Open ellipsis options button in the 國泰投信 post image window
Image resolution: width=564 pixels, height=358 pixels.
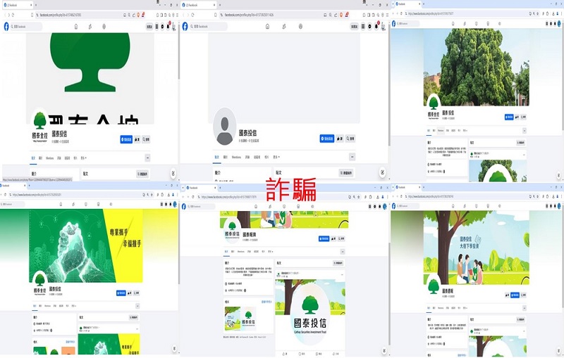click(x=343, y=252)
